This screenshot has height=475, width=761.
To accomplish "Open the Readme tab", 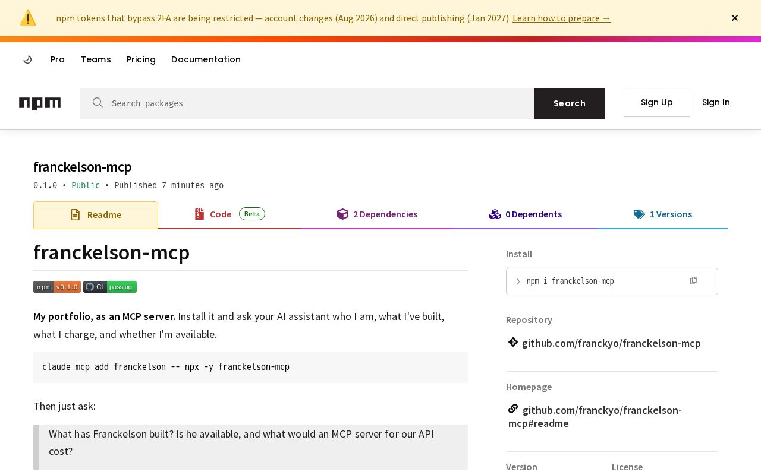I will (96, 215).
